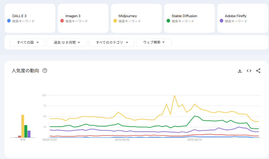
Task: Click the blue DALL·E 3 color dot
Action: pyautogui.click(x=9, y=21)
